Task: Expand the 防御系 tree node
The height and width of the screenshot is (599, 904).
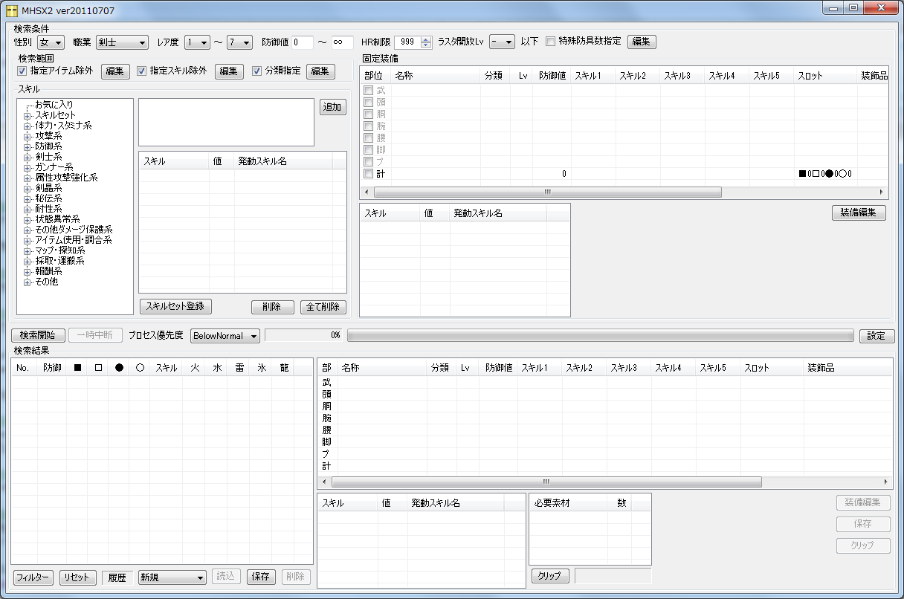Action: tap(28, 146)
